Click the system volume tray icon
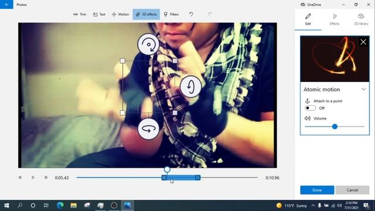375x211 pixels. [339, 206]
